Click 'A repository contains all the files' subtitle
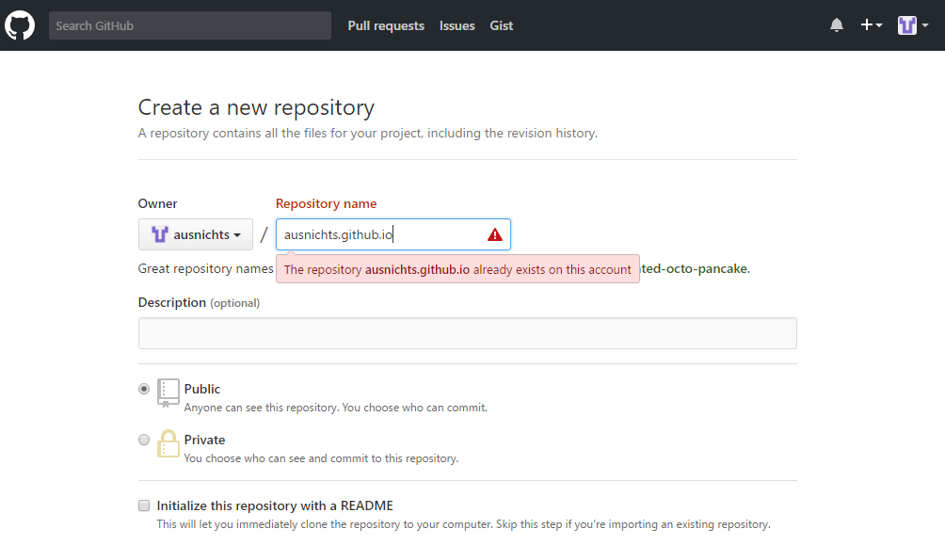 click(368, 134)
